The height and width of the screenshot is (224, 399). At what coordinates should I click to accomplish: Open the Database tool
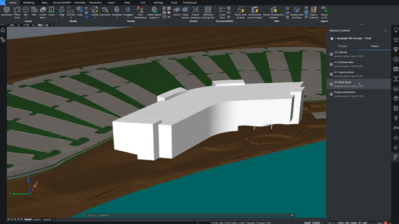117,11
